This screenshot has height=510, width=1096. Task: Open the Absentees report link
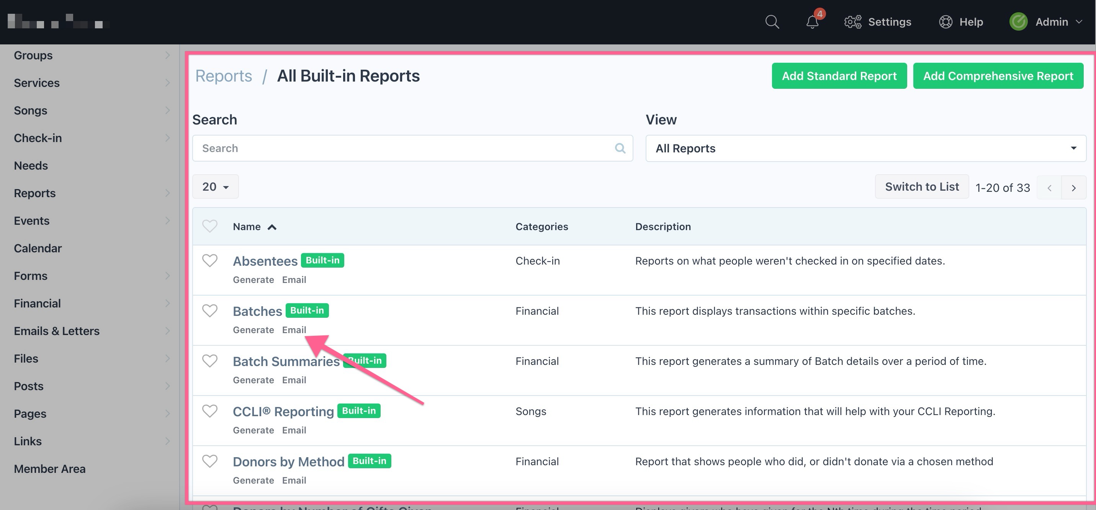tap(265, 261)
